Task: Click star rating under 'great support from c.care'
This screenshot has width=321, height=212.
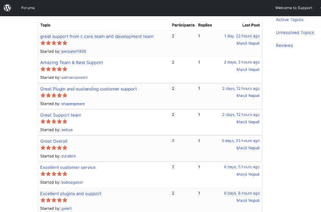Action: click(x=54, y=43)
